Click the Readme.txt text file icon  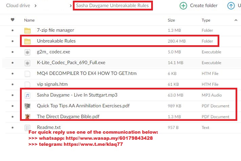coord(27,128)
